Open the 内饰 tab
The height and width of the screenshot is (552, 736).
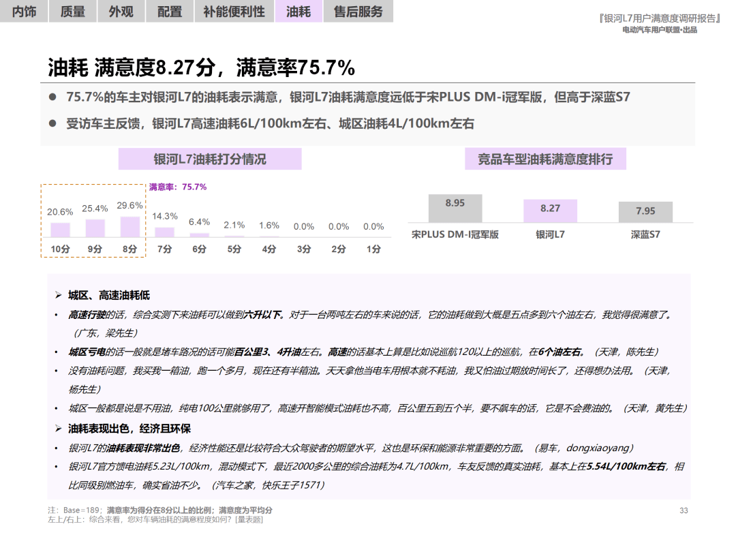click(24, 12)
